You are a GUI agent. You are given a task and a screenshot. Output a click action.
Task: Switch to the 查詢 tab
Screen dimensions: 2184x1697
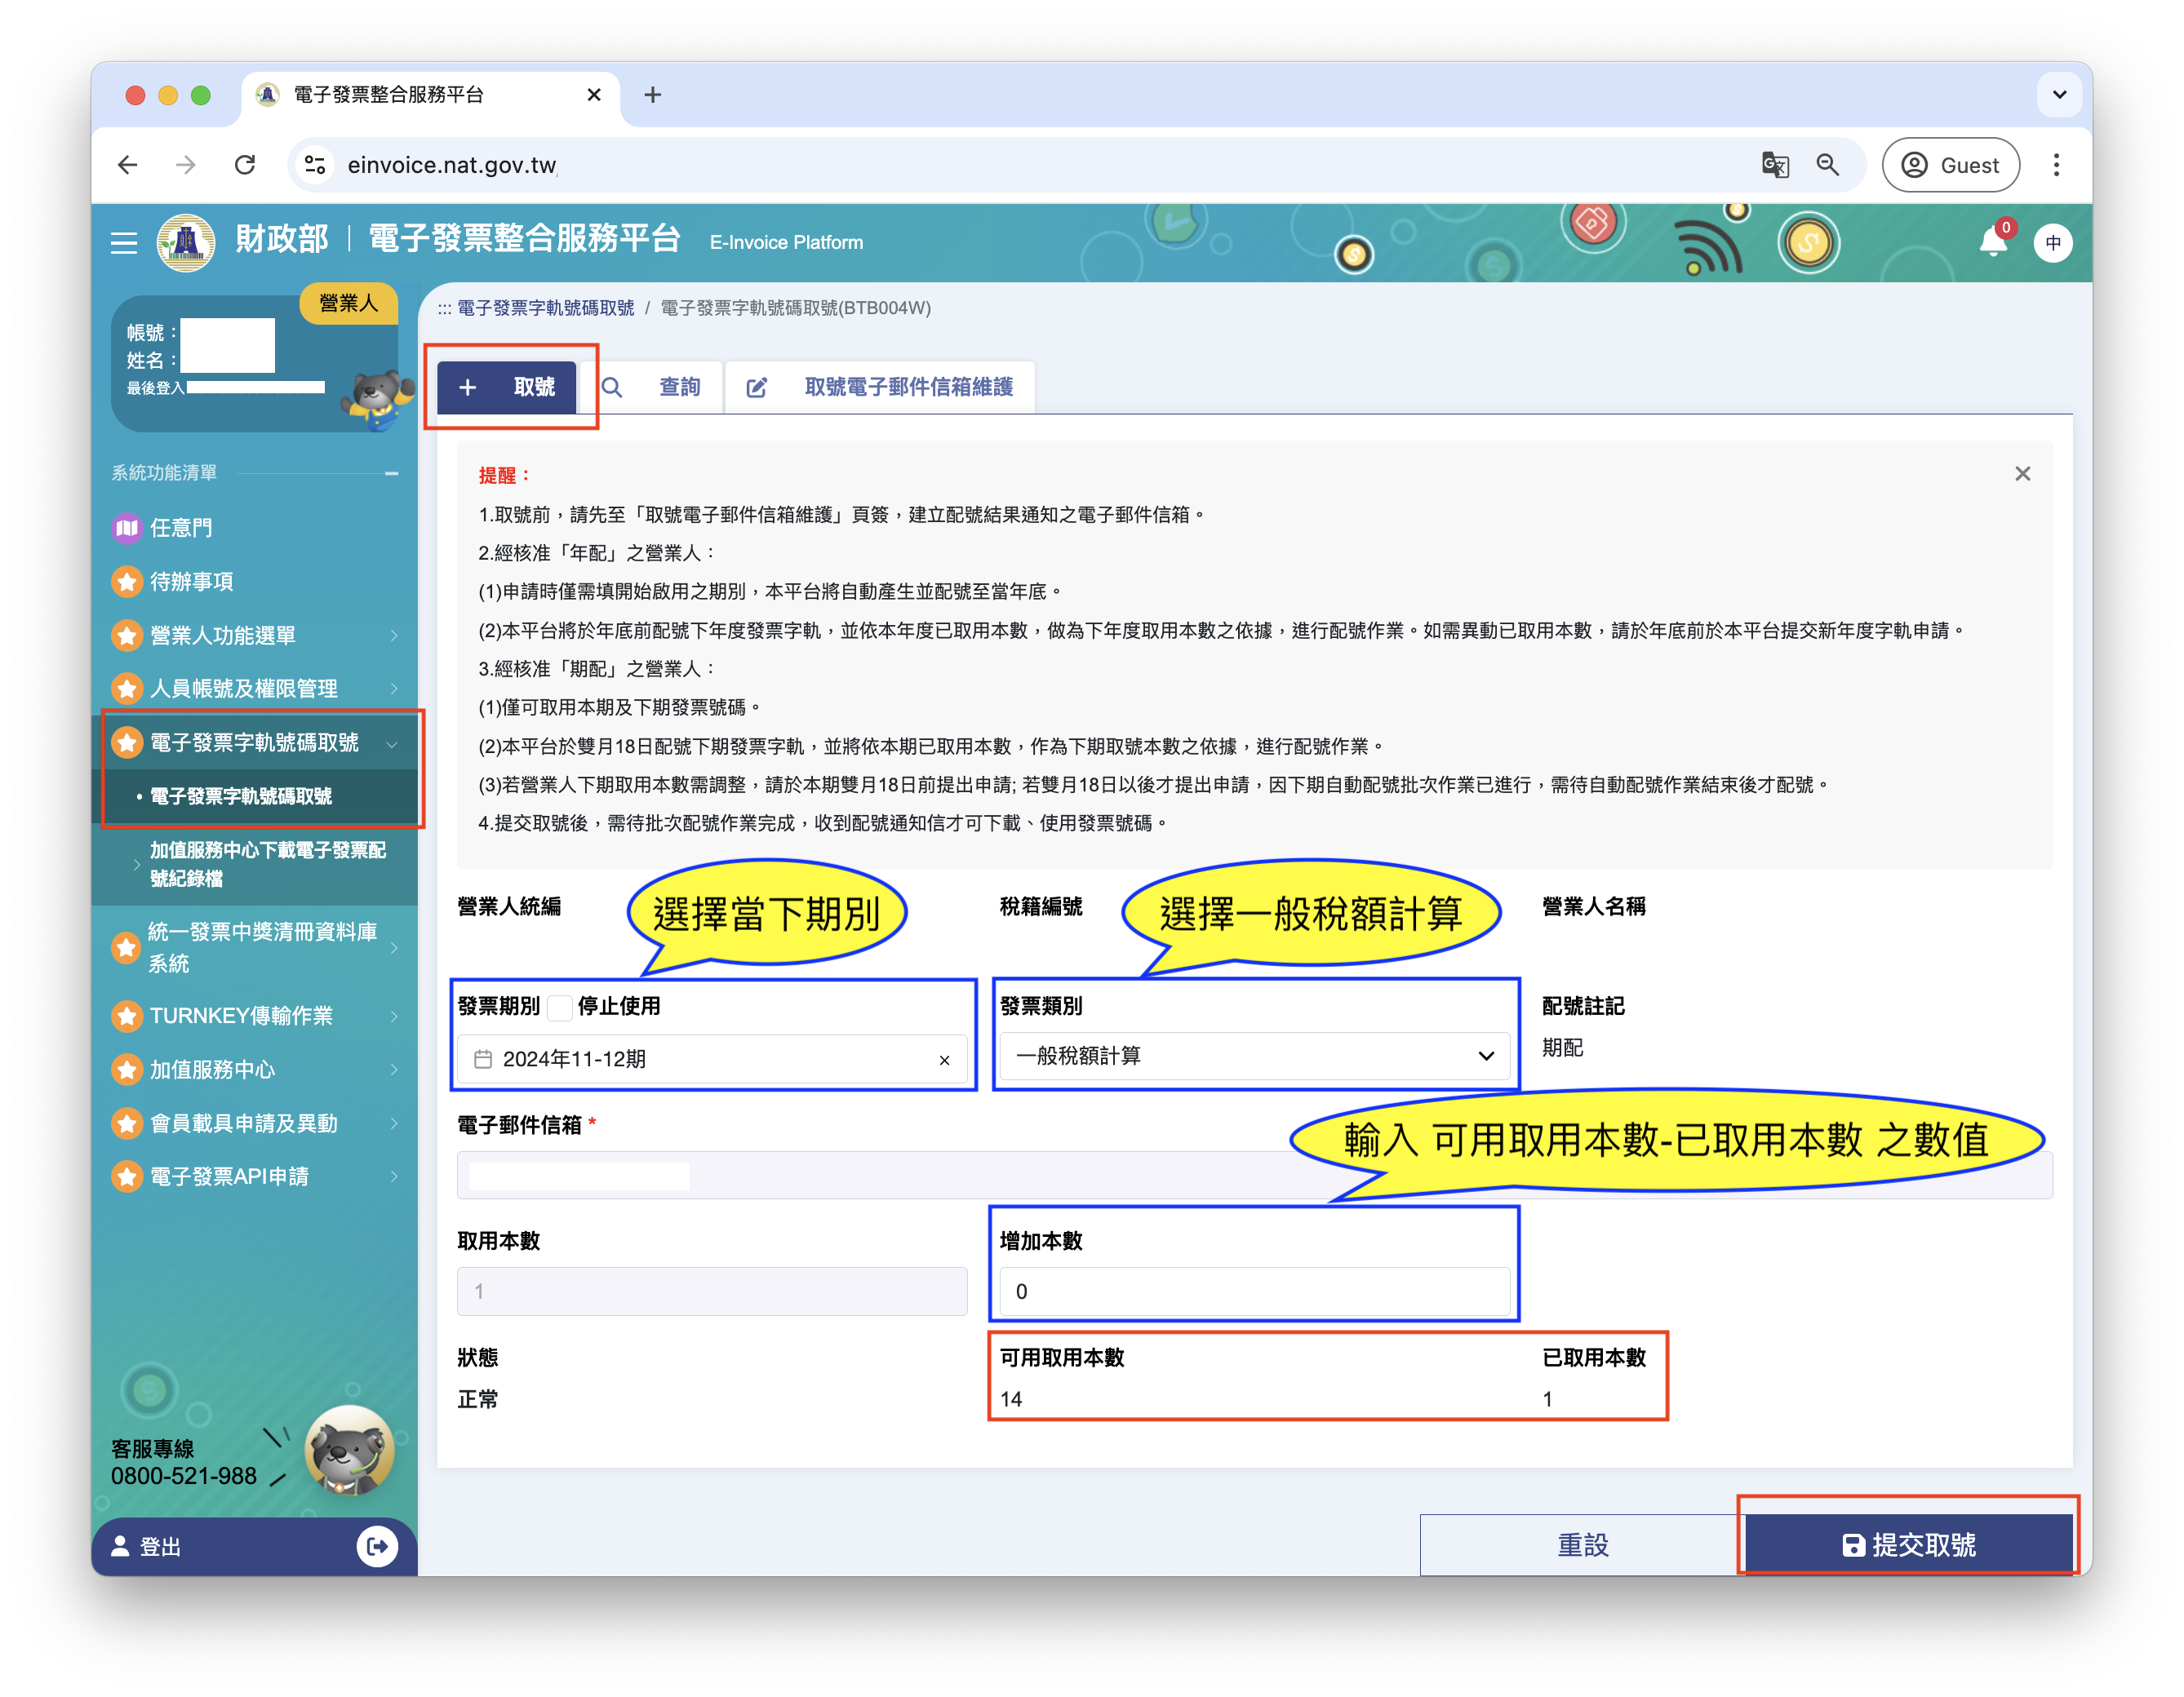coord(651,387)
